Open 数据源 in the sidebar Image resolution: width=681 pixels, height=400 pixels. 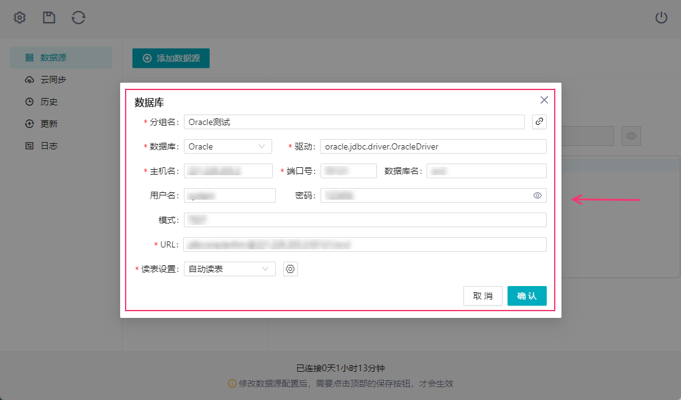61,58
